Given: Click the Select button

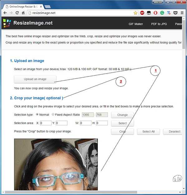Looking at the screenshot, I should [x=122, y=123].
